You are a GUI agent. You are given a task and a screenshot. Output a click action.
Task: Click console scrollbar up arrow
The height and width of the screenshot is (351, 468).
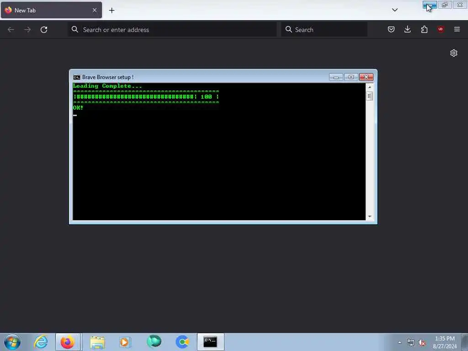click(x=369, y=87)
